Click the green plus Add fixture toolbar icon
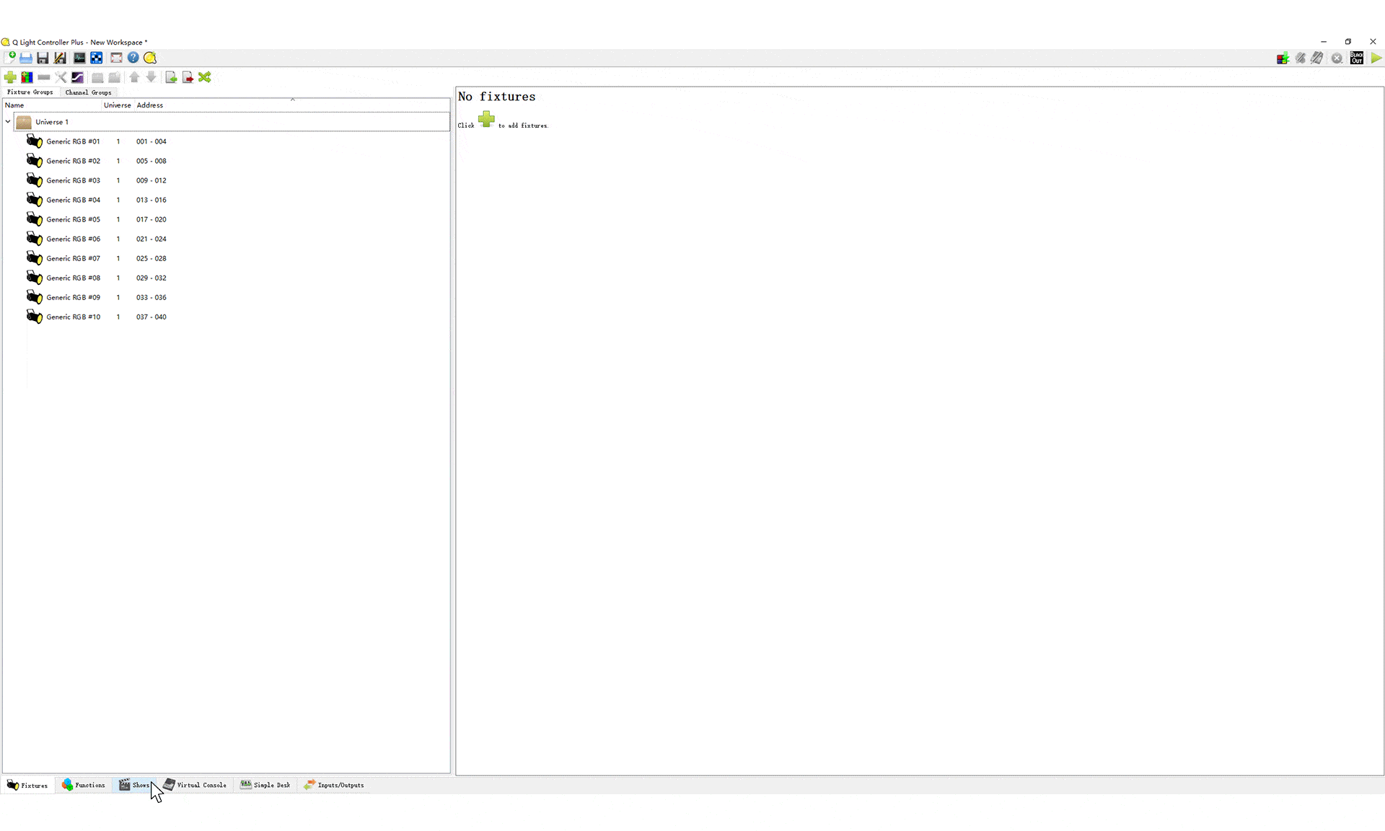Screen dimensions: 1385x831 point(10,77)
